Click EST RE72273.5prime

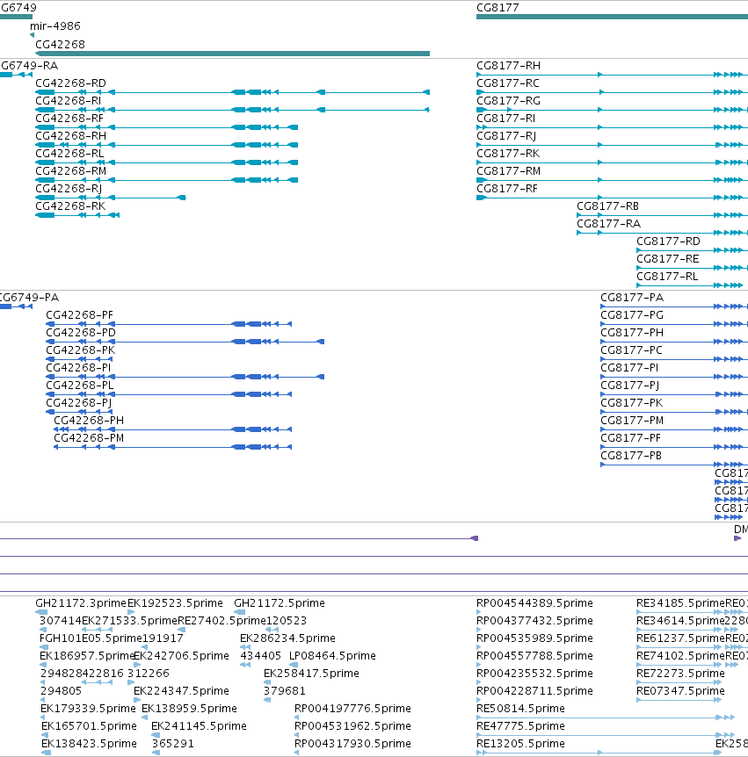680,673
